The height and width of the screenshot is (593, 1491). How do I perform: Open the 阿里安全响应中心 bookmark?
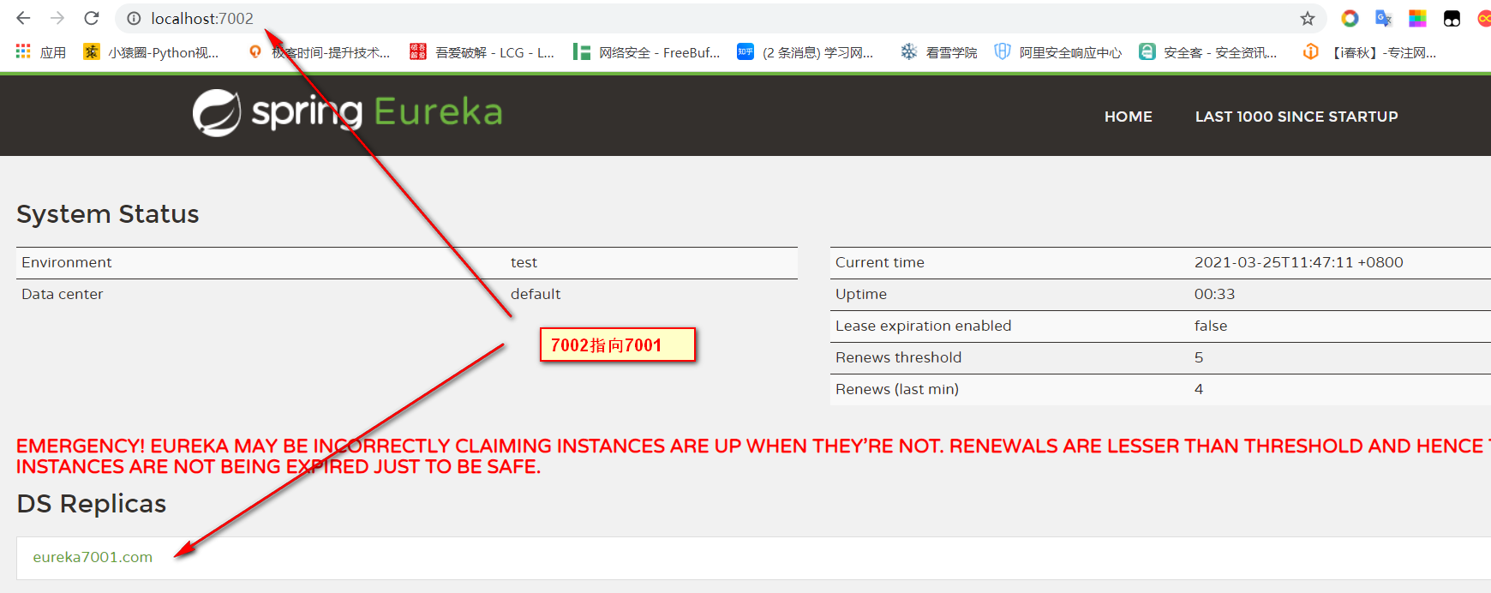[x=1057, y=52]
